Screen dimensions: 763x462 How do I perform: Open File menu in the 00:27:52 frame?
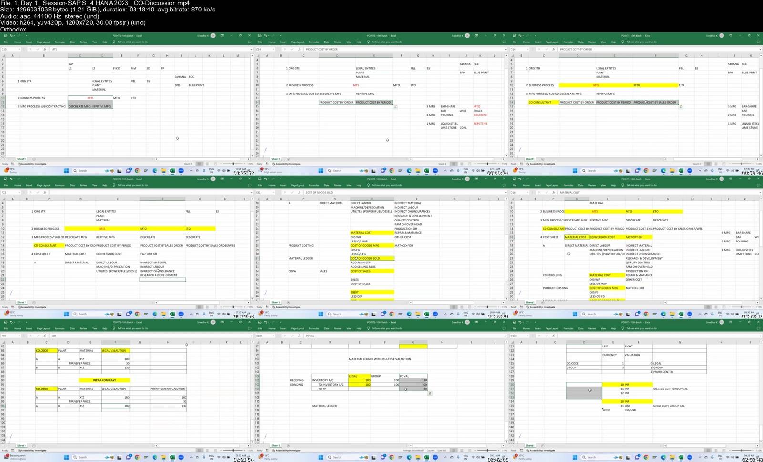tap(6, 42)
